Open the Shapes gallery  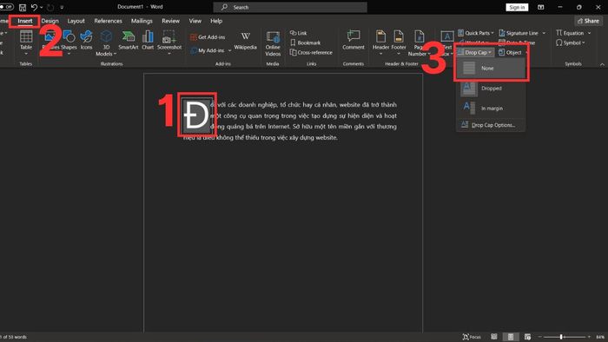click(69, 43)
